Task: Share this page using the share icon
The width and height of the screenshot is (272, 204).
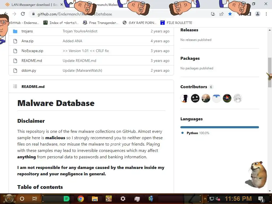Action: tap(222, 14)
